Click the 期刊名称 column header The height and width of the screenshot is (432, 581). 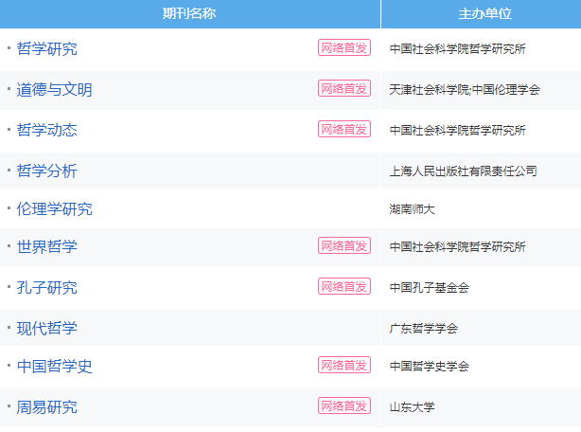(x=189, y=13)
